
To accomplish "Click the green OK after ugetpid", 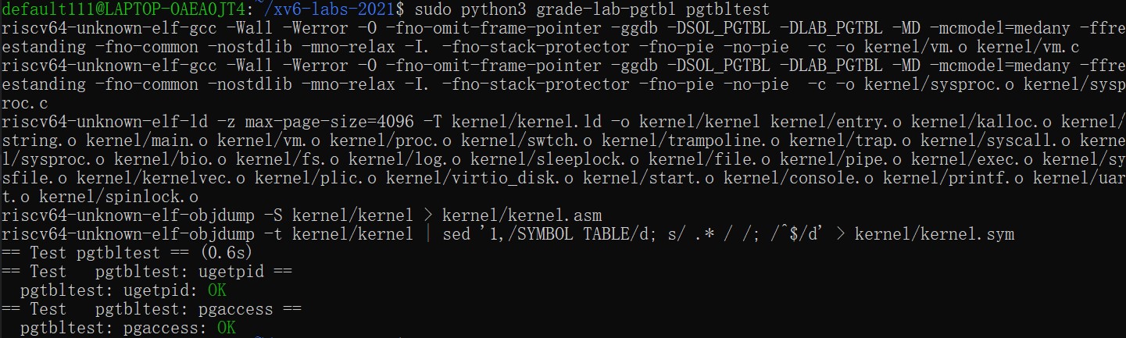I will pos(217,290).
